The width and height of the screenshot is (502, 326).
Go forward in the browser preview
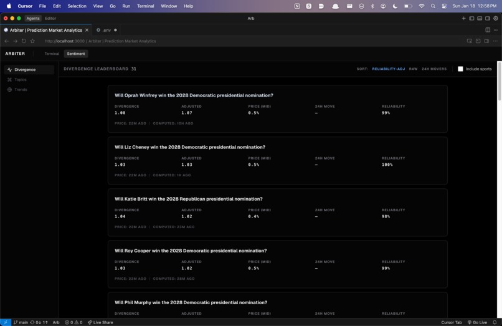click(x=15, y=41)
